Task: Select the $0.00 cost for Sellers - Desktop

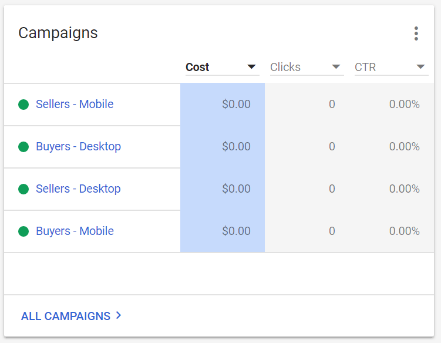Action: pyautogui.click(x=236, y=189)
